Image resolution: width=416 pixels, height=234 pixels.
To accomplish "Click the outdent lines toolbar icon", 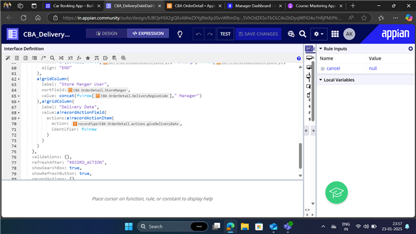I will (17, 58).
